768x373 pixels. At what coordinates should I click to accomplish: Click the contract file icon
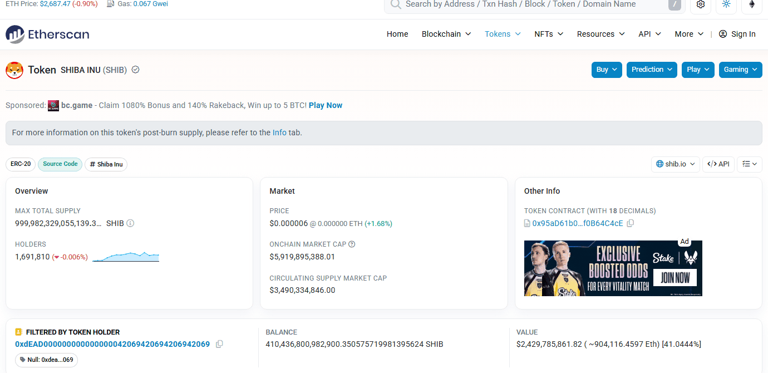coord(527,223)
